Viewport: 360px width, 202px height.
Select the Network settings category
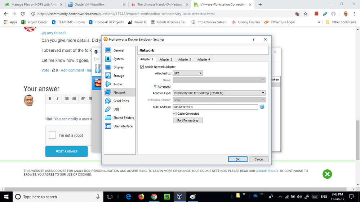(120, 92)
